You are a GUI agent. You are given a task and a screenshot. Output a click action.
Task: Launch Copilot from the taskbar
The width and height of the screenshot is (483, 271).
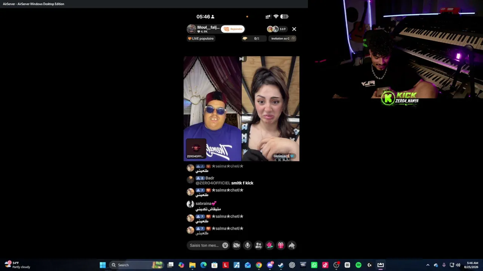(182, 265)
